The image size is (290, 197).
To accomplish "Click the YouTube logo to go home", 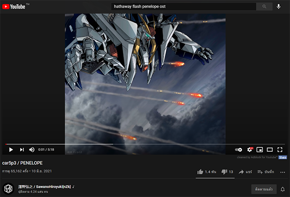I will coord(15,6).
